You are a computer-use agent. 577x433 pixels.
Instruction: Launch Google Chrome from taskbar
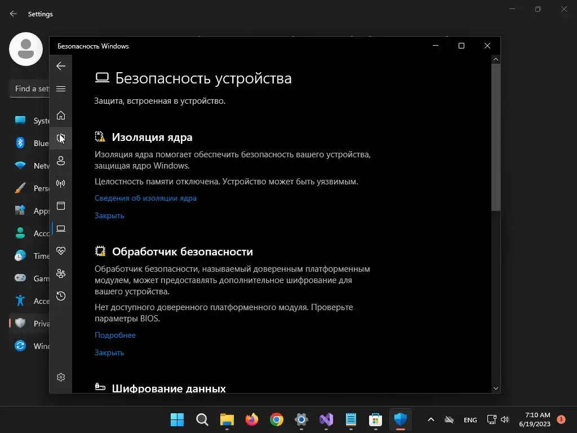tap(276, 419)
